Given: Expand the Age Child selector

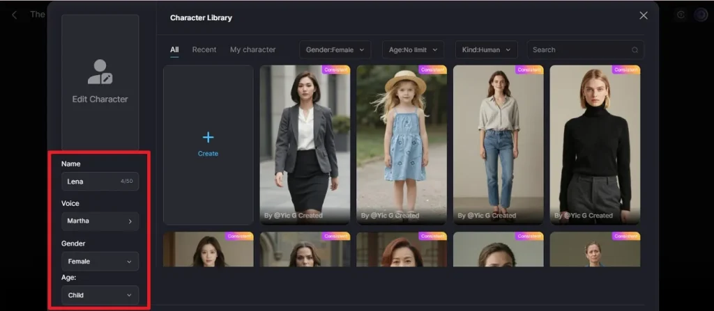Looking at the screenshot, I should point(100,295).
